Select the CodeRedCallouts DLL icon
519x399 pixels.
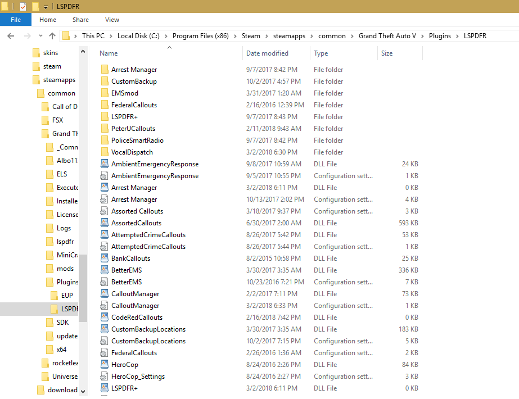[x=104, y=318]
